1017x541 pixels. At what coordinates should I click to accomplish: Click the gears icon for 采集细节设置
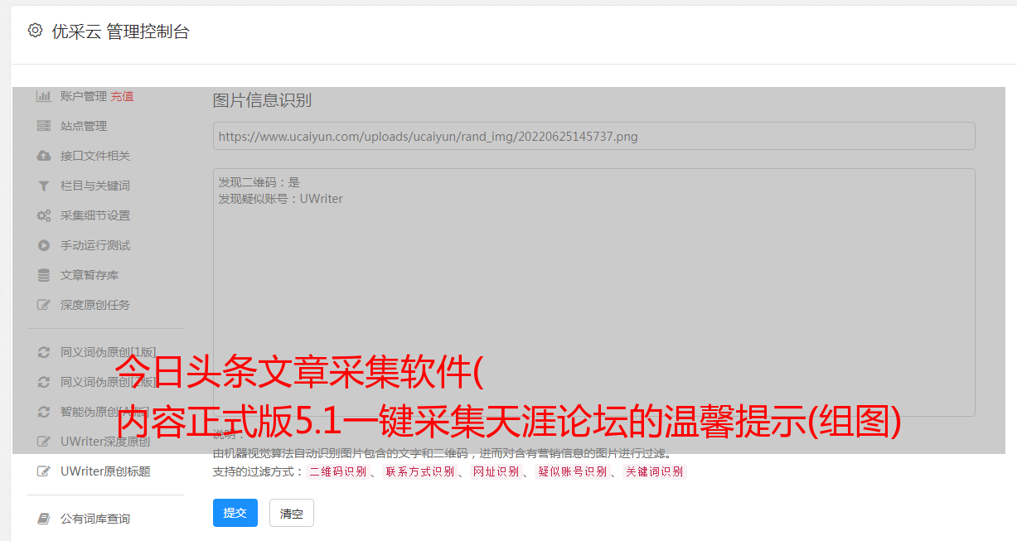pyautogui.click(x=44, y=215)
